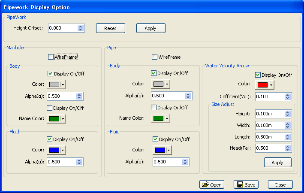This screenshot has width=304, height=193.
Task: Open Water Velocity Arrow color dropdown arrow
Action: (271, 85)
